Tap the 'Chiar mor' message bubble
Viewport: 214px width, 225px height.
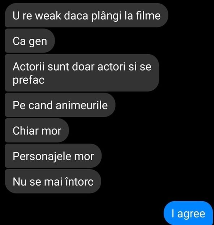37,131
